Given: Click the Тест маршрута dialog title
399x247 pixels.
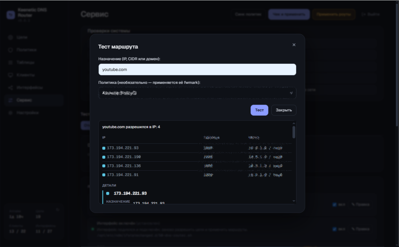Looking at the screenshot, I should click(118, 47).
